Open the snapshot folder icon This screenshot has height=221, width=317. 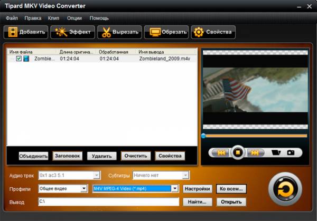point(276,152)
